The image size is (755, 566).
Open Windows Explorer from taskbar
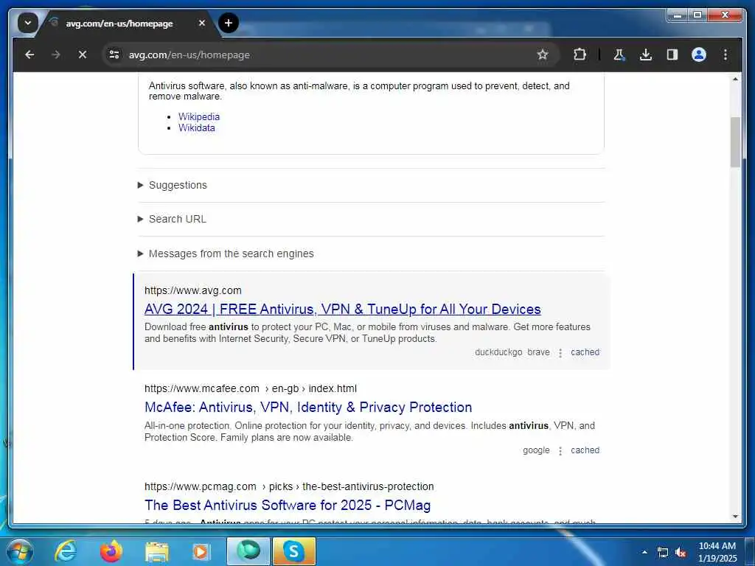click(157, 551)
